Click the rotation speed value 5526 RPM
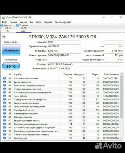 pos(114,51)
